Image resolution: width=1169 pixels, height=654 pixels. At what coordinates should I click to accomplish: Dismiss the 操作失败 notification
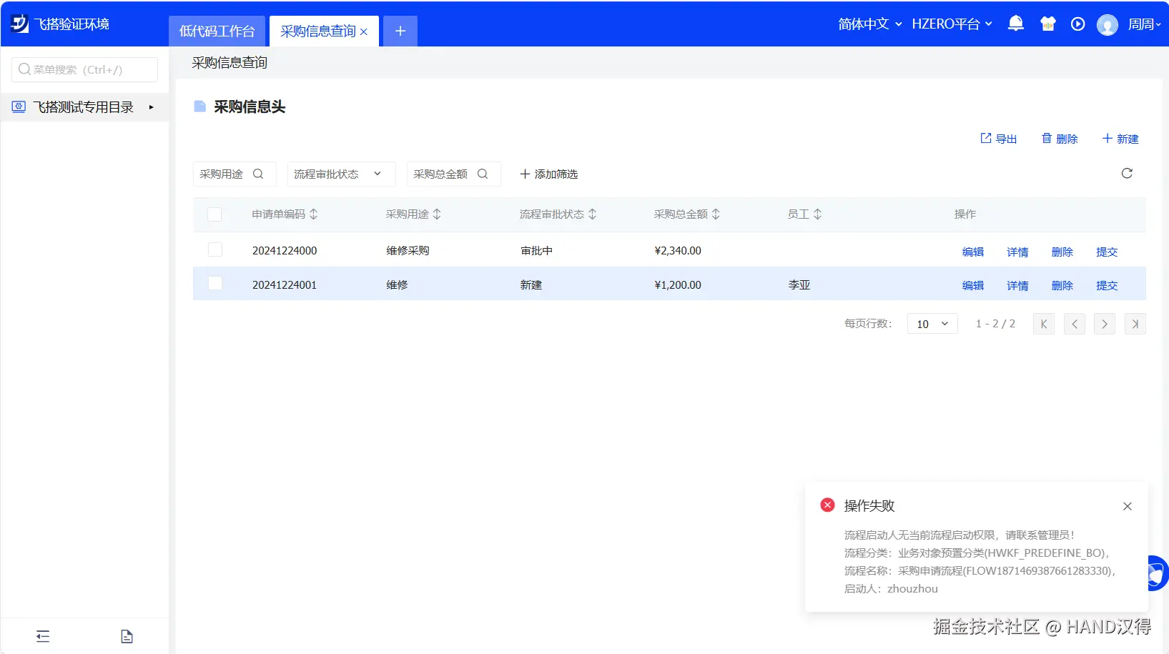[1128, 506]
